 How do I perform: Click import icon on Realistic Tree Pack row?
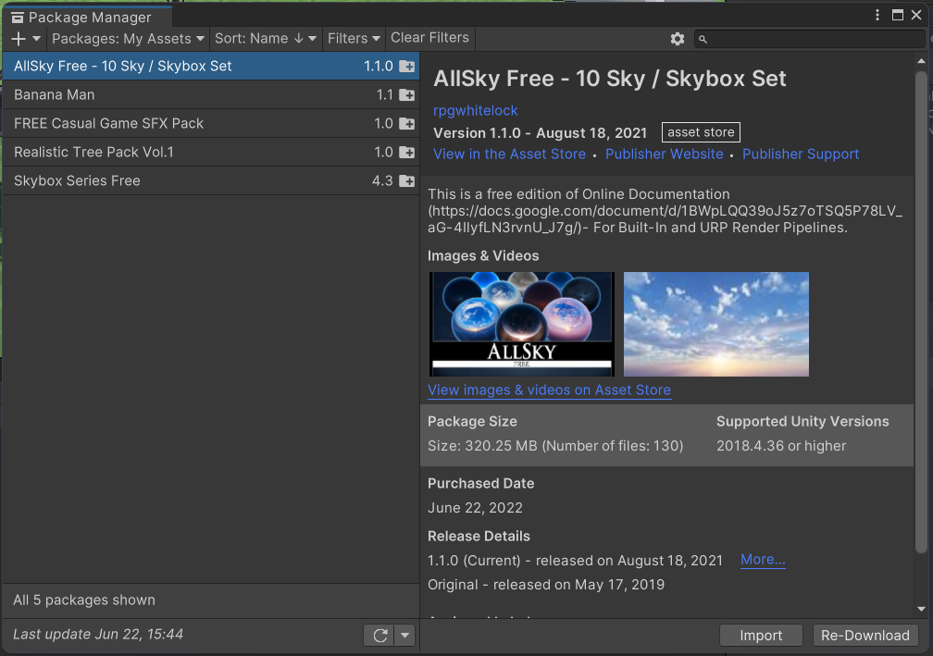pos(407,152)
